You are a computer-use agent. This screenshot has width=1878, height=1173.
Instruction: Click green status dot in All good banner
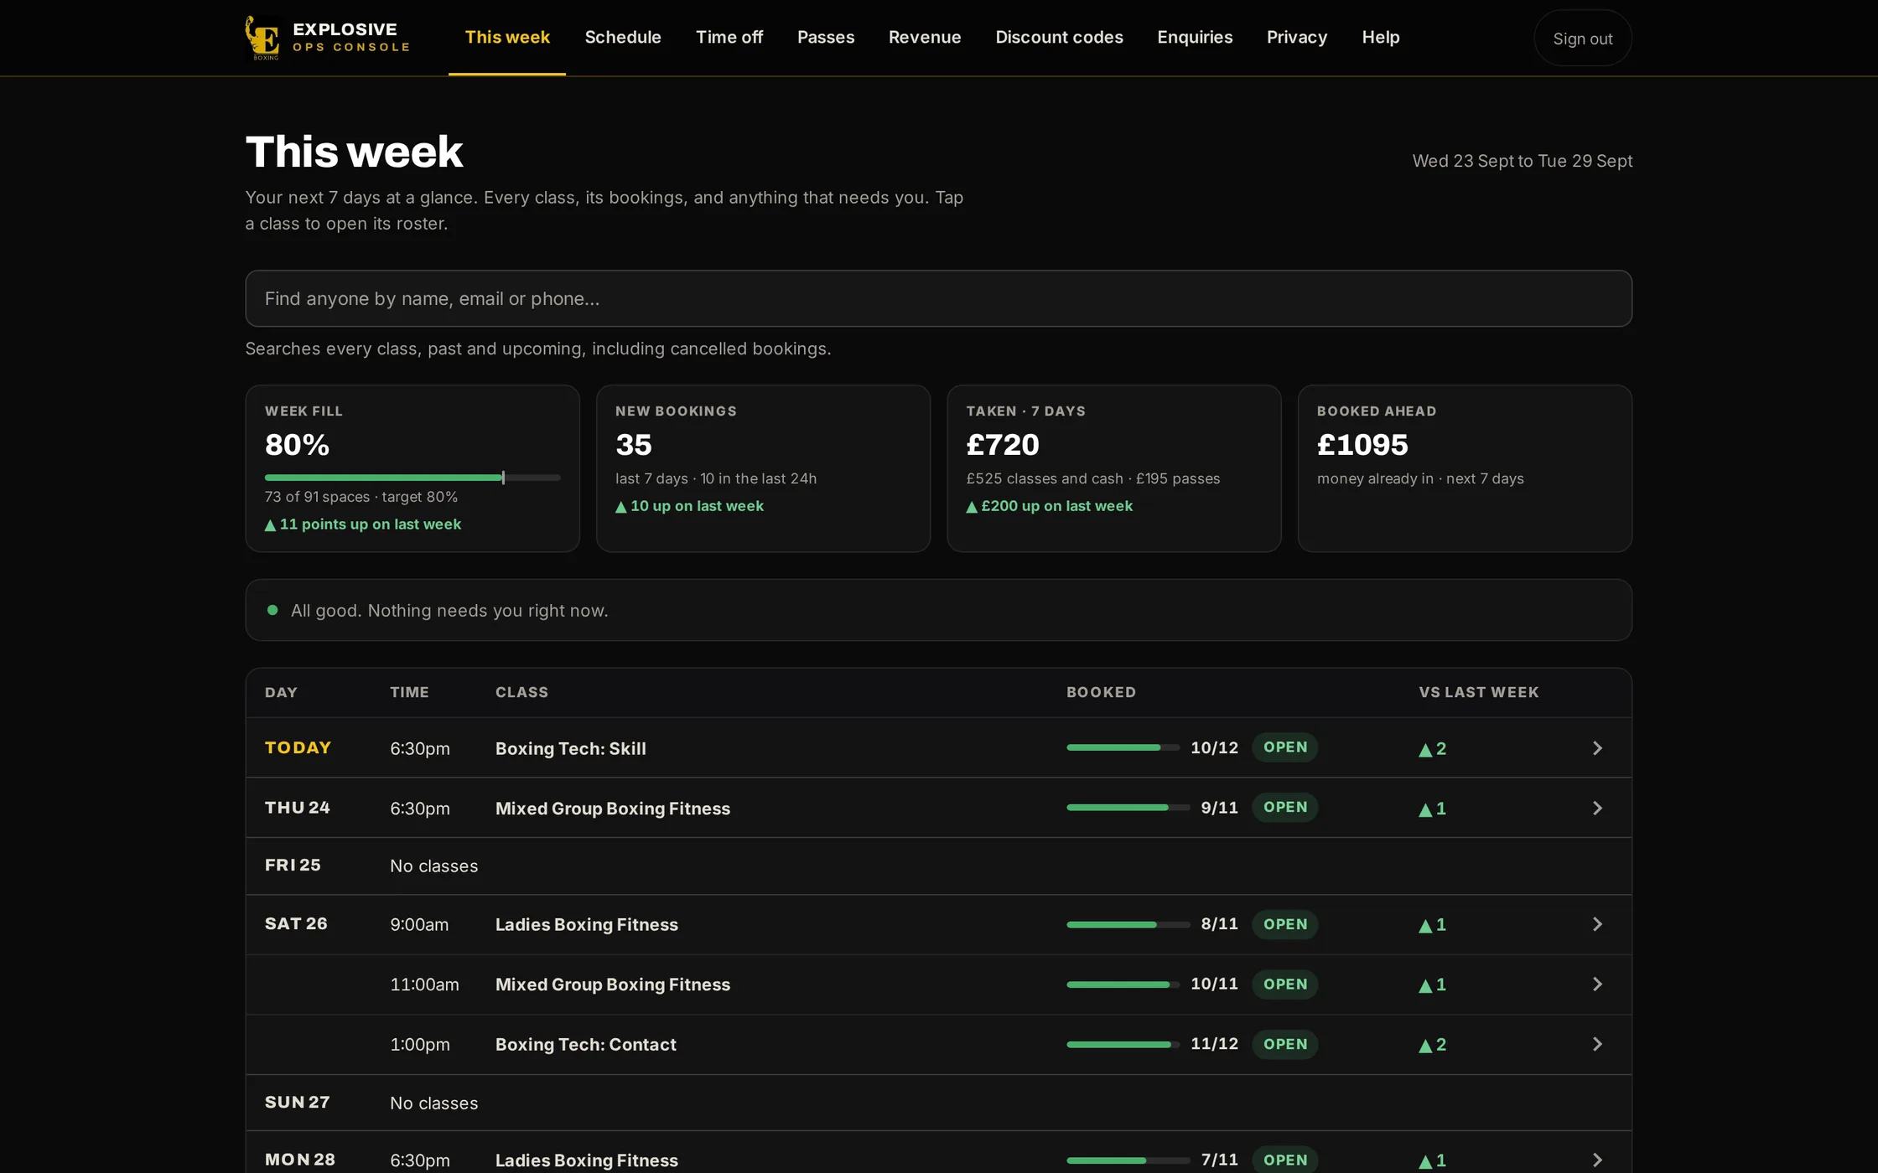pyautogui.click(x=272, y=610)
